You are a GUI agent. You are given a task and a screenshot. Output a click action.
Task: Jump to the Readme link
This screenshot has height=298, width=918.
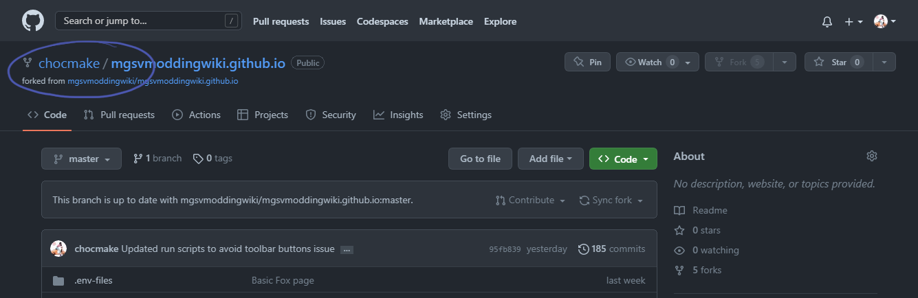click(700, 210)
